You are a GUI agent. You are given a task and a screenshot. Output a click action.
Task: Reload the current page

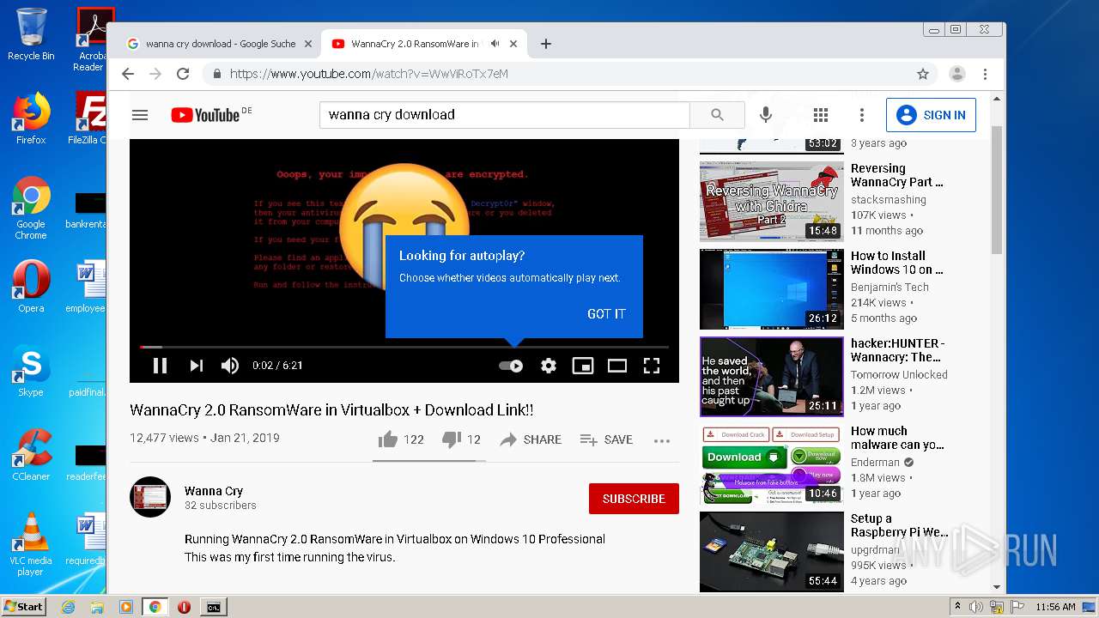pyautogui.click(x=183, y=74)
